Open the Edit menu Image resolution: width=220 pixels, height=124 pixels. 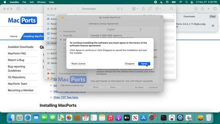(32, 2)
